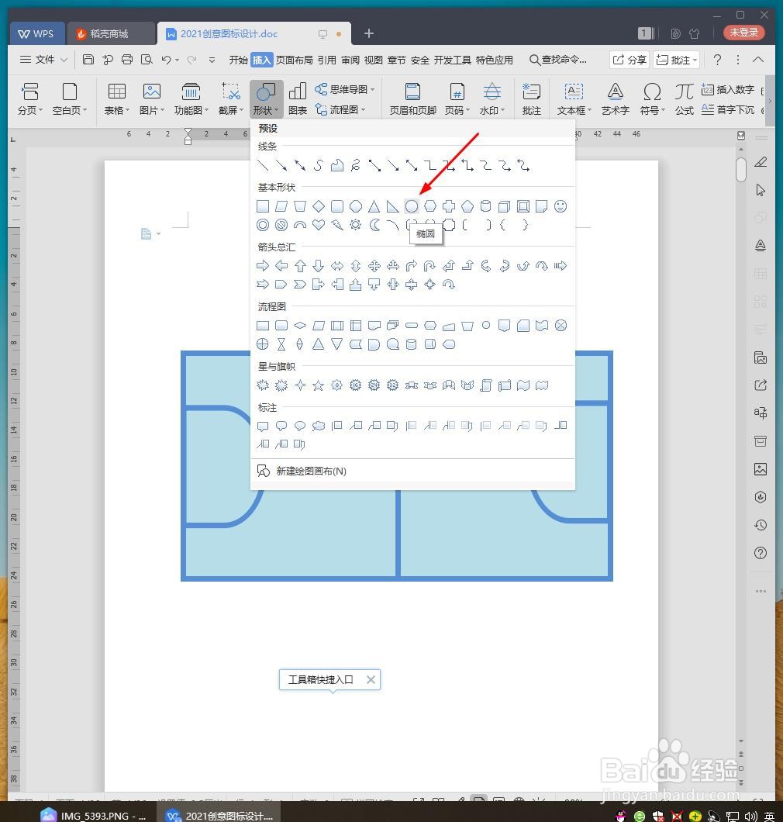Pick the cylinder can shape

point(486,206)
